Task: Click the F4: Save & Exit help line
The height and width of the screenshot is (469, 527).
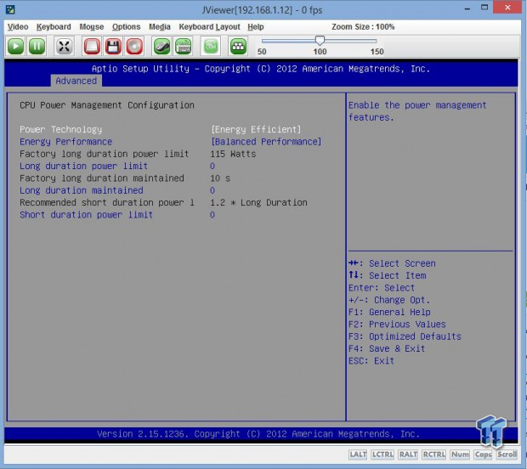Action: click(x=387, y=348)
